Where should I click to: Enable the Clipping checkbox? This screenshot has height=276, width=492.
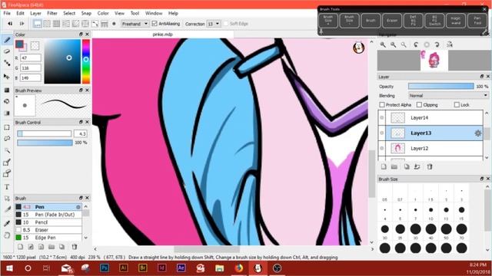419,104
